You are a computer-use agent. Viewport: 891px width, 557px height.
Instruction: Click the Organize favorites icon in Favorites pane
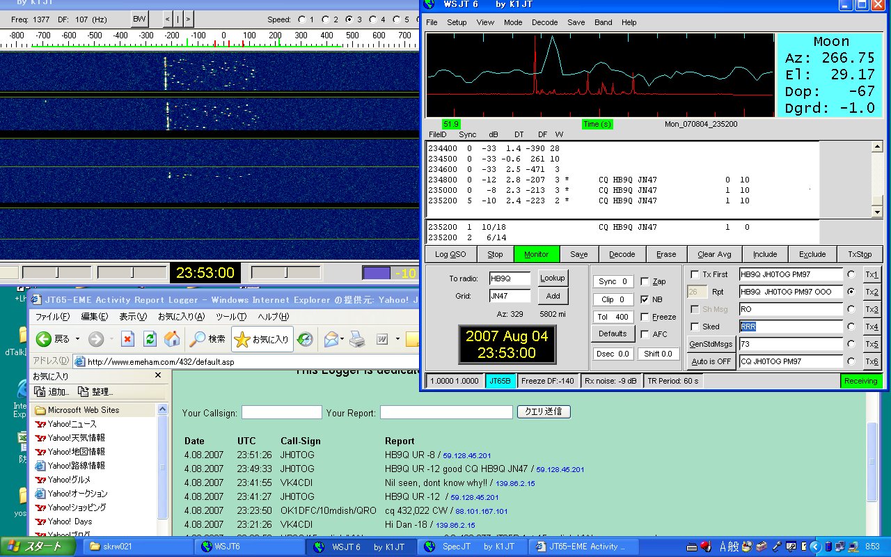coord(84,392)
